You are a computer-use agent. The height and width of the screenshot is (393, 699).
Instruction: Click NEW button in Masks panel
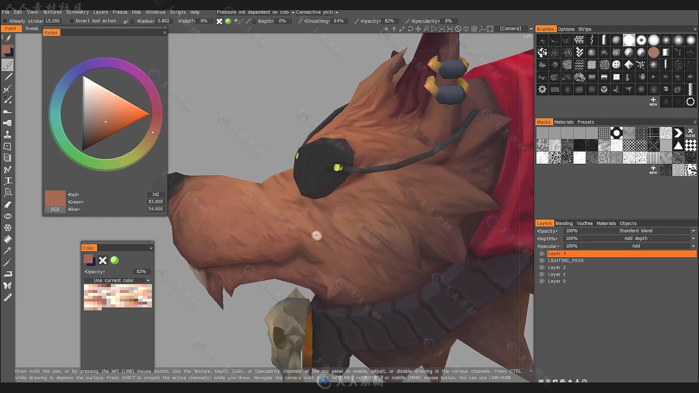653,170
